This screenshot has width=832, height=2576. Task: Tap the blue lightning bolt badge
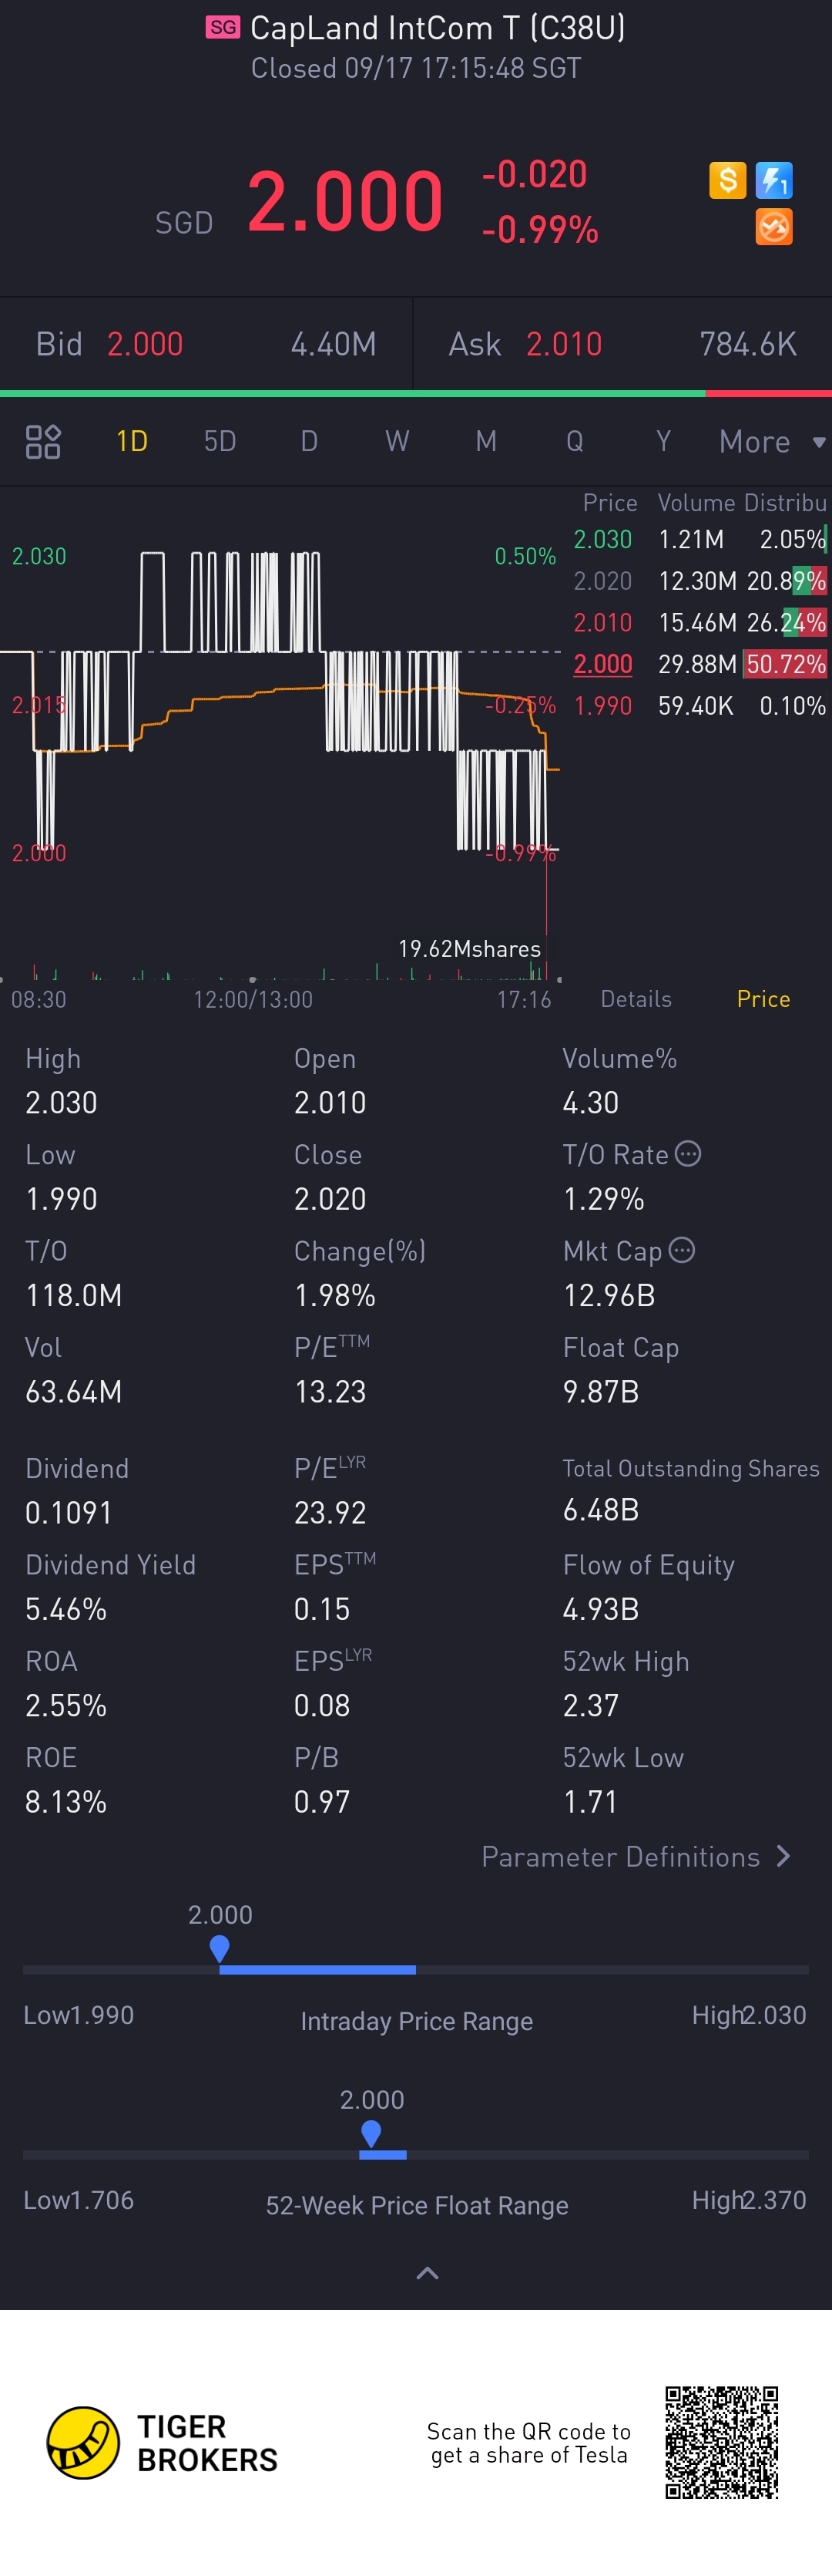(x=774, y=180)
